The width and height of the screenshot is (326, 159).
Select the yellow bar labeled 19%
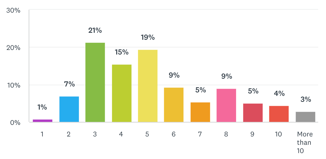pyautogui.click(x=148, y=86)
